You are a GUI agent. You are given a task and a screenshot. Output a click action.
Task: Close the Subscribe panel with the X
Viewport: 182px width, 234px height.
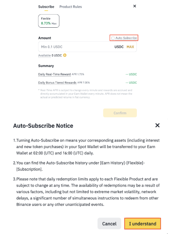click(x=135, y=6)
